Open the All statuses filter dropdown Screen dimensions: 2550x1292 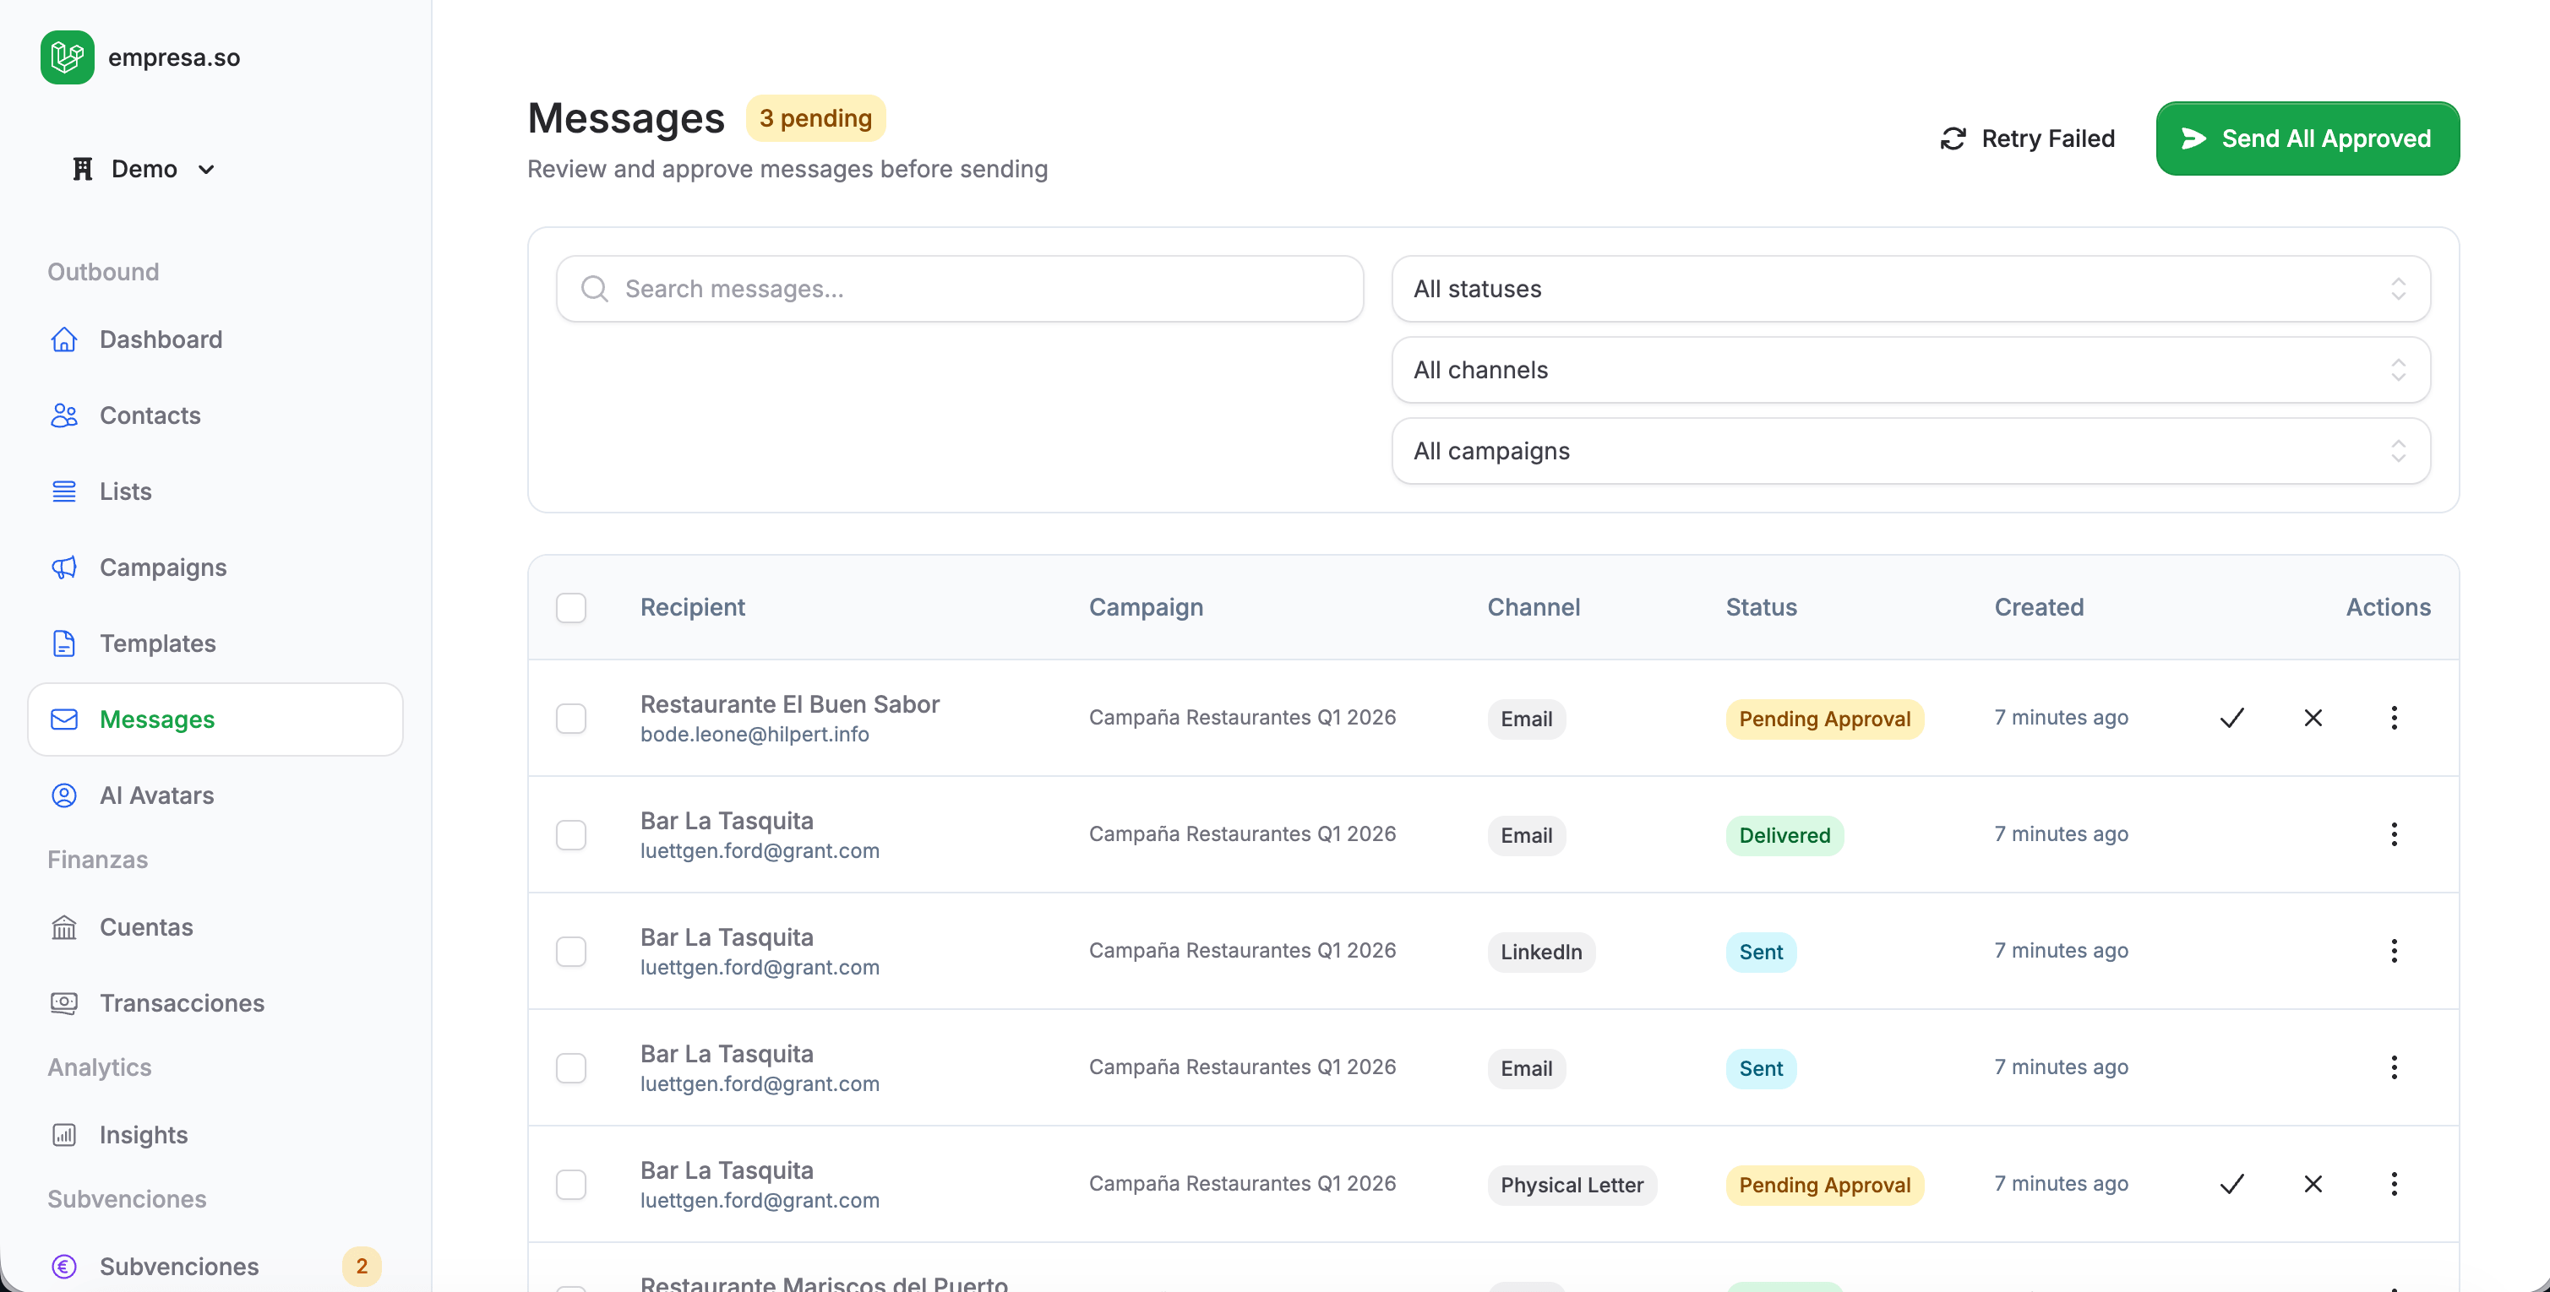point(1910,289)
